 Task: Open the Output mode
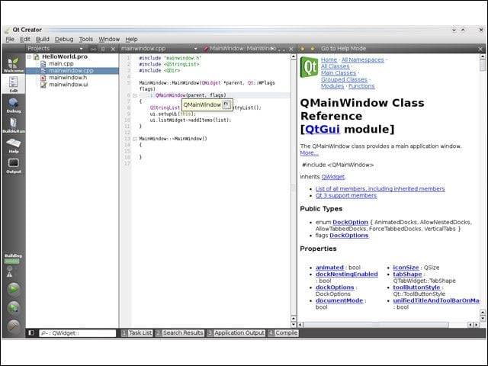pyautogui.click(x=14, y=165)
